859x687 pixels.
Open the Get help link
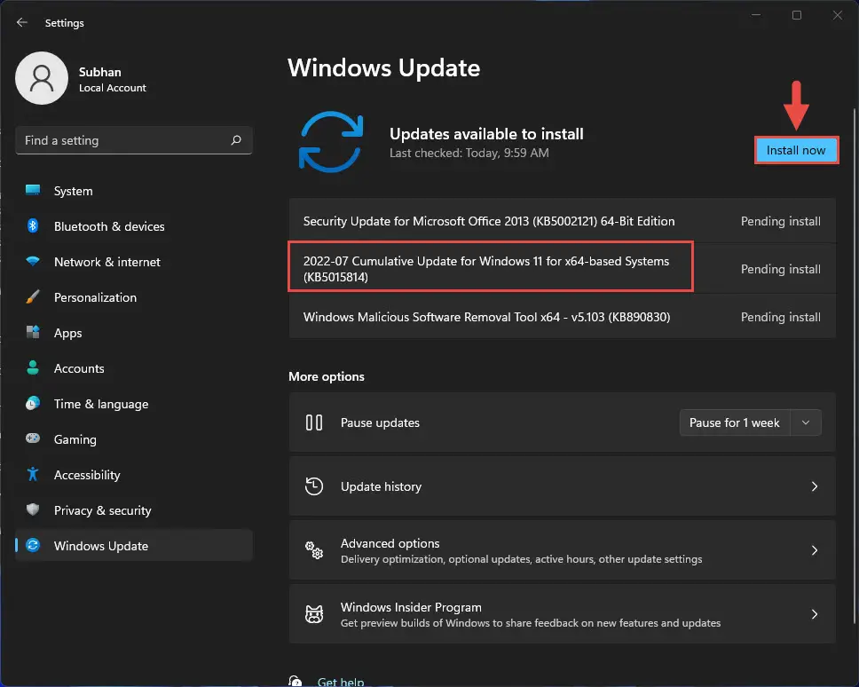tap(340, 681)
